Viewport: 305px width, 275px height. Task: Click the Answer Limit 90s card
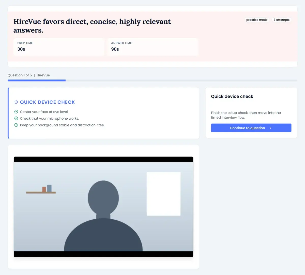[x=152, y=47]
